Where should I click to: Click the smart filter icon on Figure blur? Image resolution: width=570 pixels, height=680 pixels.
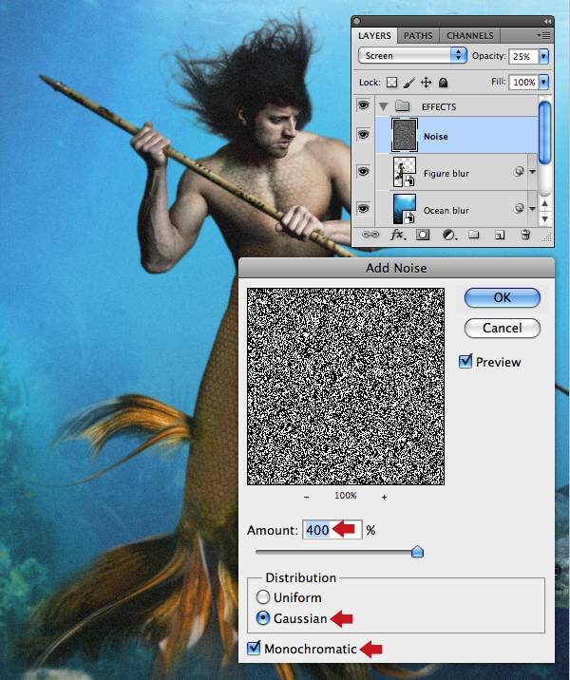pos(519,172)
